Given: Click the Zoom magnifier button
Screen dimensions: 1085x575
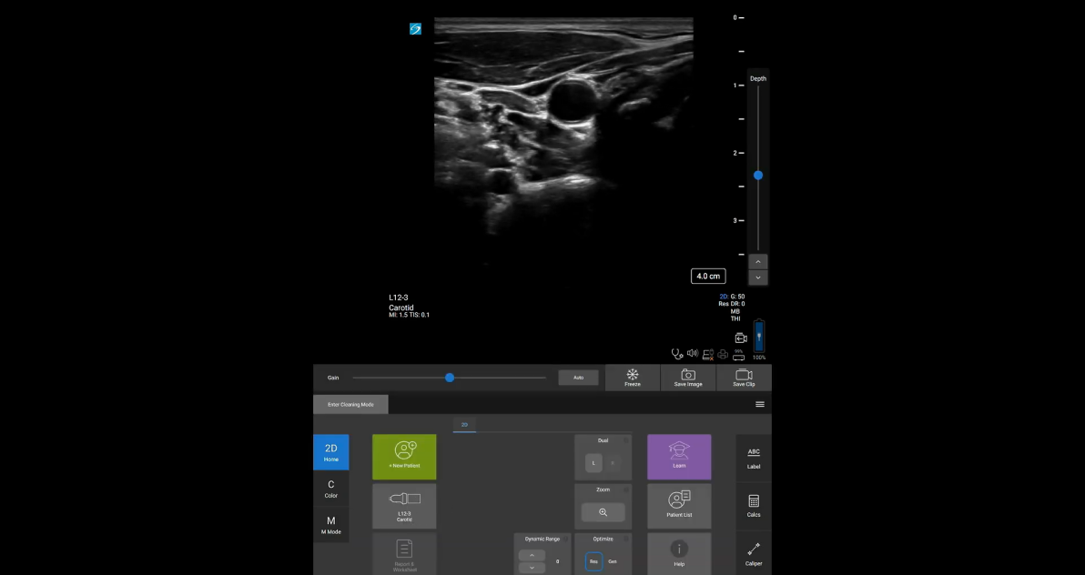Looking at the screenshot, I should tap(603, 512).
